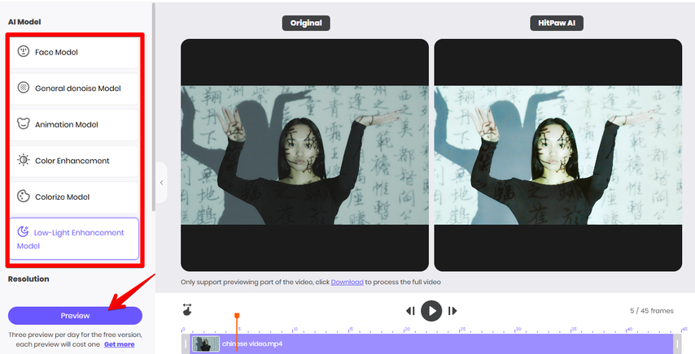Image resolution: width=695 pixels, height=354 pixels.
Task: Open the Get more link
Action: click(x=120, y=344)
